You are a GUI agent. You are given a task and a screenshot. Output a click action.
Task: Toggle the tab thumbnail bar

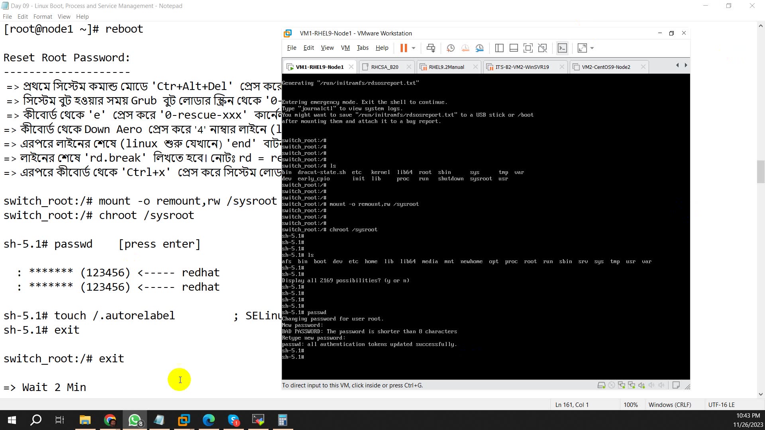(x=514, y=48)
